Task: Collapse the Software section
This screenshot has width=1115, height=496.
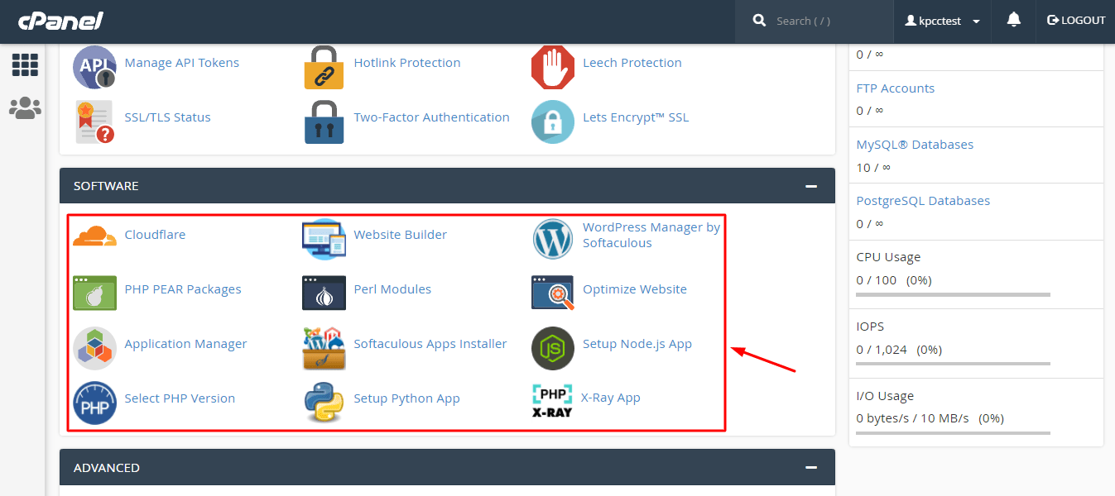Action: coord(811,186)
